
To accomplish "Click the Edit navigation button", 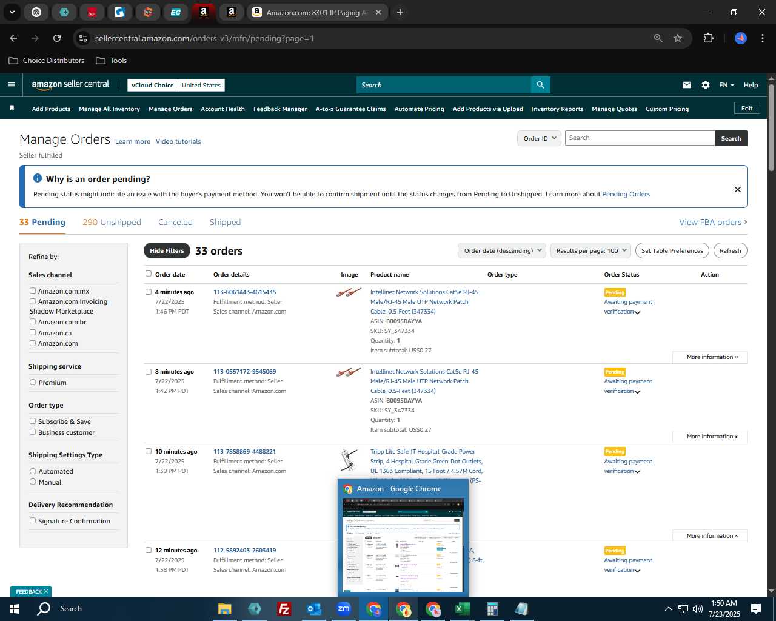I will point(747,108).
